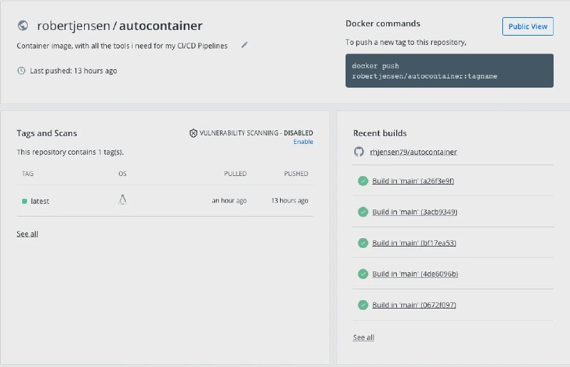This screenshot has width=570, height=367.
Task: Click the vulnerability scanning shield icon
Action: (193, 133)
